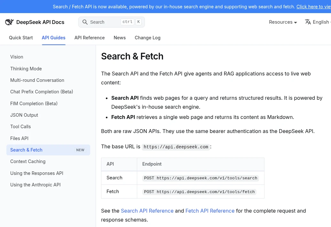Open FIM Completion (Beta) page

click(x=48, y=104)
